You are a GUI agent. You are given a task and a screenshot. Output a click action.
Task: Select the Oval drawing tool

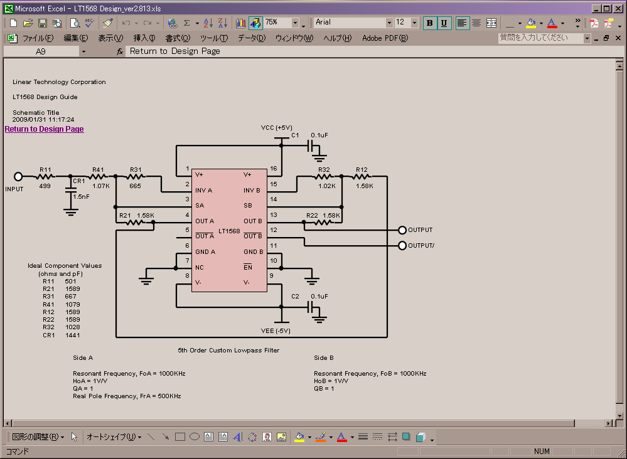[195, 436]
